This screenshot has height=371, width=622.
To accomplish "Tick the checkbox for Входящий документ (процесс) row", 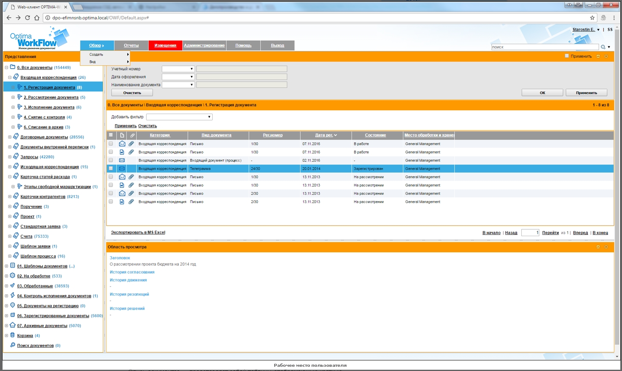I will point(111,160).
